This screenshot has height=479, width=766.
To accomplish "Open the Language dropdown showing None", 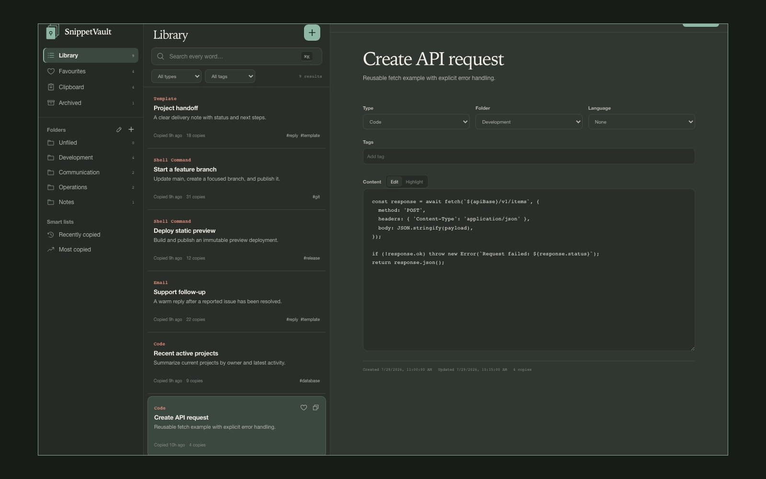I will (642, 122).
